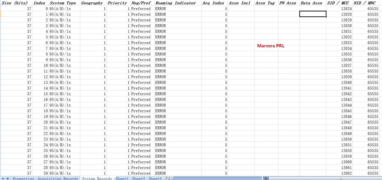Select System Type cell in Index 0 row
Viewport: 382px width, 180px height.
coord(64,9)
